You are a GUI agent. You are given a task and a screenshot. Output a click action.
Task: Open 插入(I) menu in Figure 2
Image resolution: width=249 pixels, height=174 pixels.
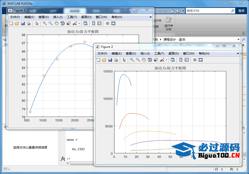point(145,54)
